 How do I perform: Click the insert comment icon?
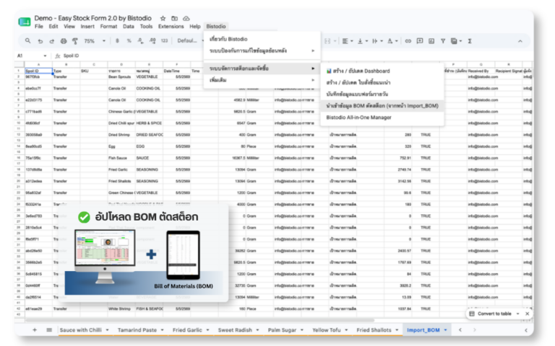click(420, 41)
